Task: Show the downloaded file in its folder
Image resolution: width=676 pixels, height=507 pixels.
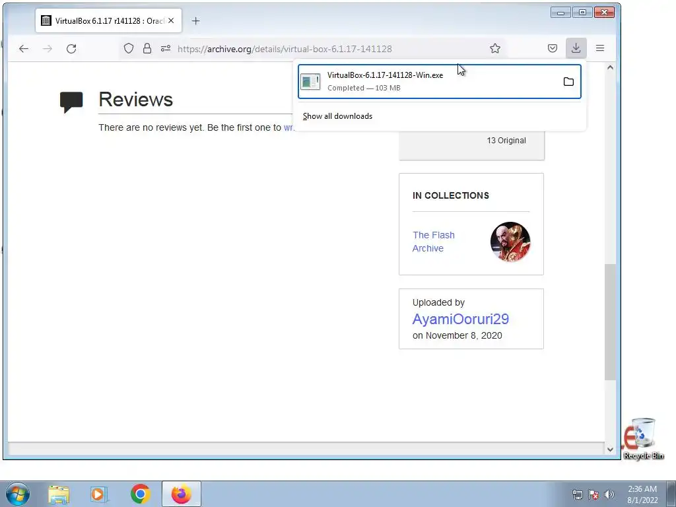Action: [568, 81]
